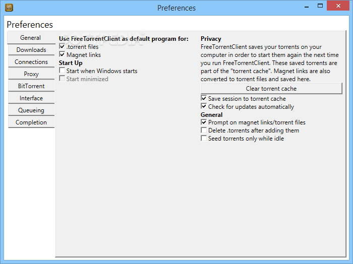Open the Interface tab

click(31, 98)
